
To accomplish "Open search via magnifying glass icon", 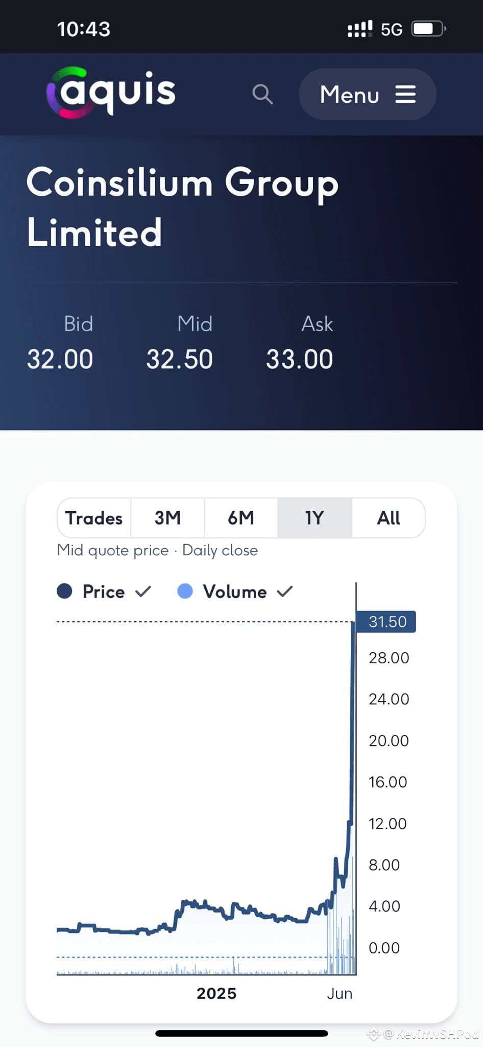I will tap(262, 94).
